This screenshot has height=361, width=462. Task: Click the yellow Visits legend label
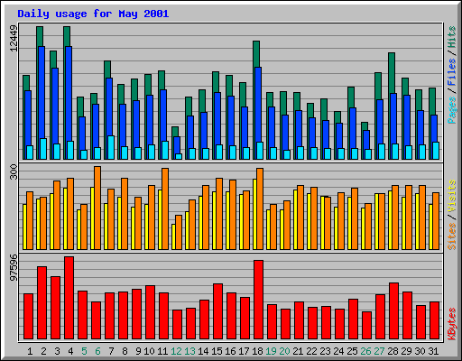(452, 197)
